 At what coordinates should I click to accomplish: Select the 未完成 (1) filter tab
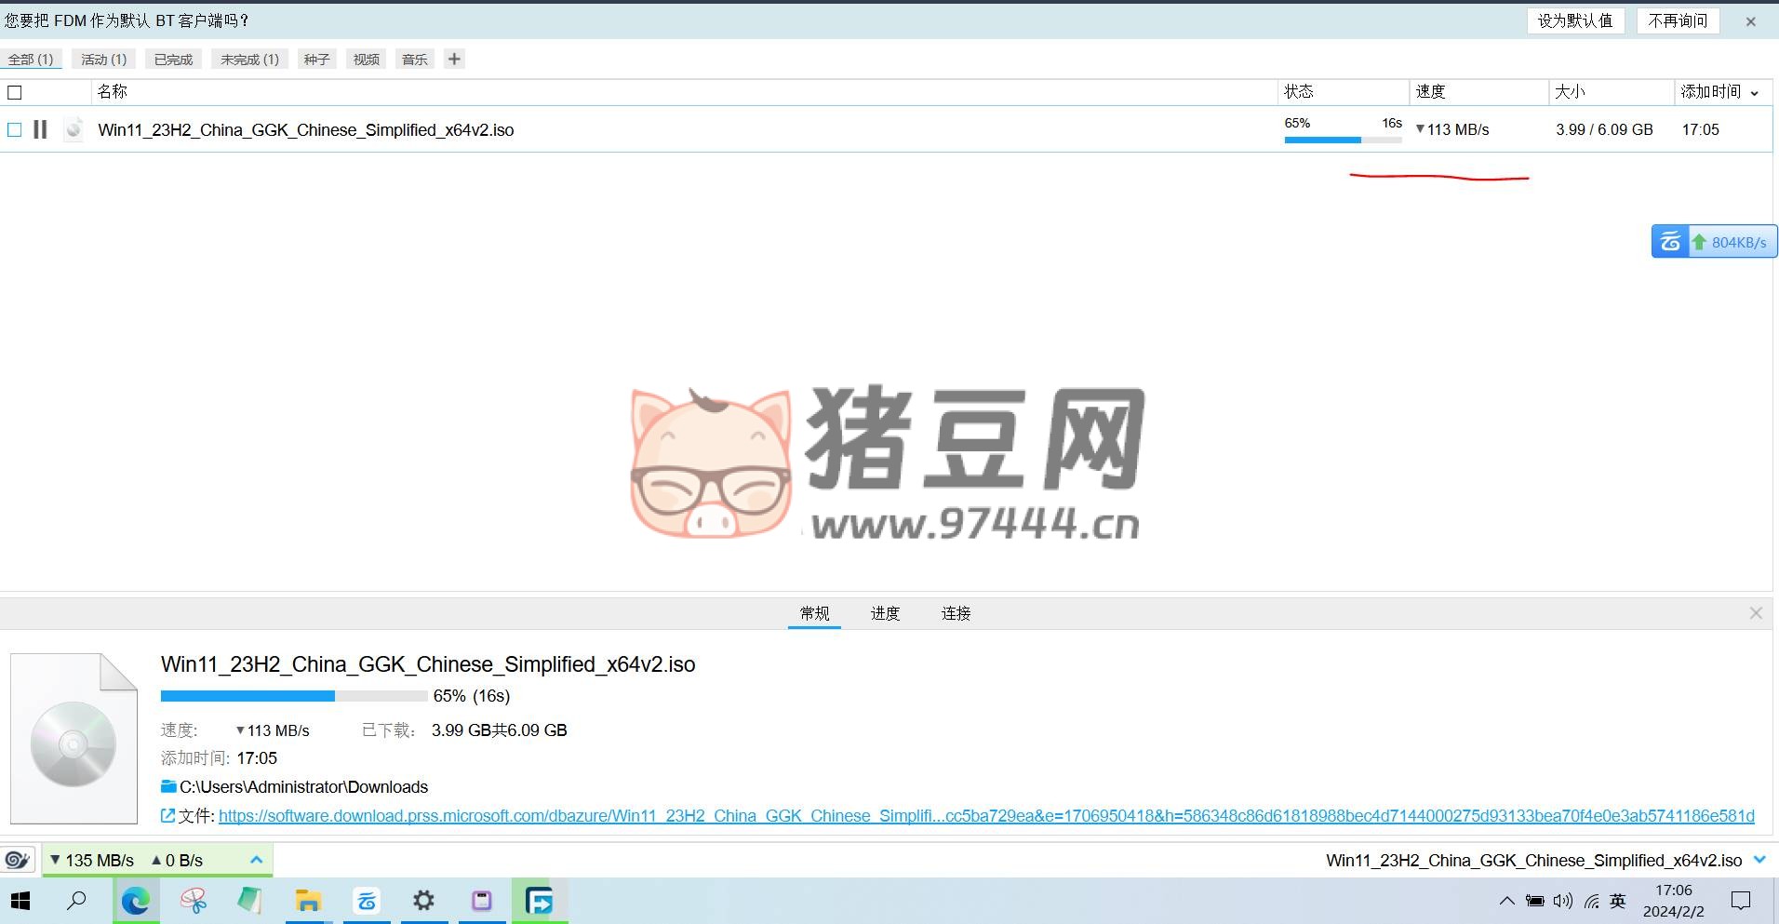[x=249, y=60]
